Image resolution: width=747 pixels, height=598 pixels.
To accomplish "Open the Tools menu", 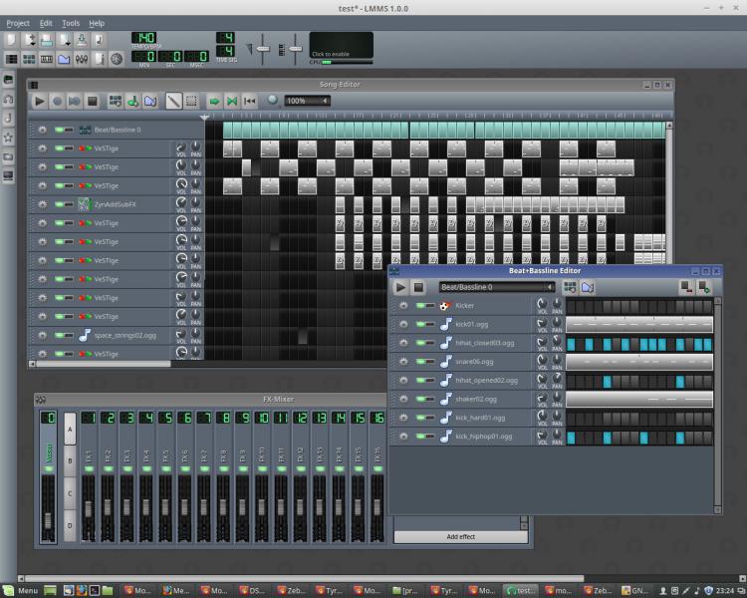I will coord(71,23).
